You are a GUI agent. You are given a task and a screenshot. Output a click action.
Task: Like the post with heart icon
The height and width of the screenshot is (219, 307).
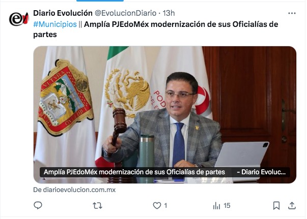pyautogui.click(x=157, y=205)
